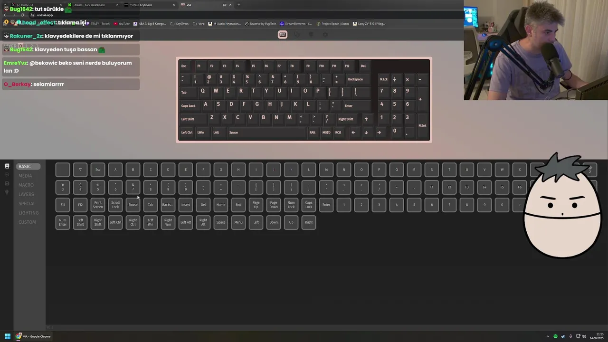Choose the Num Lock keycode
608x342 pixels.
291,205
